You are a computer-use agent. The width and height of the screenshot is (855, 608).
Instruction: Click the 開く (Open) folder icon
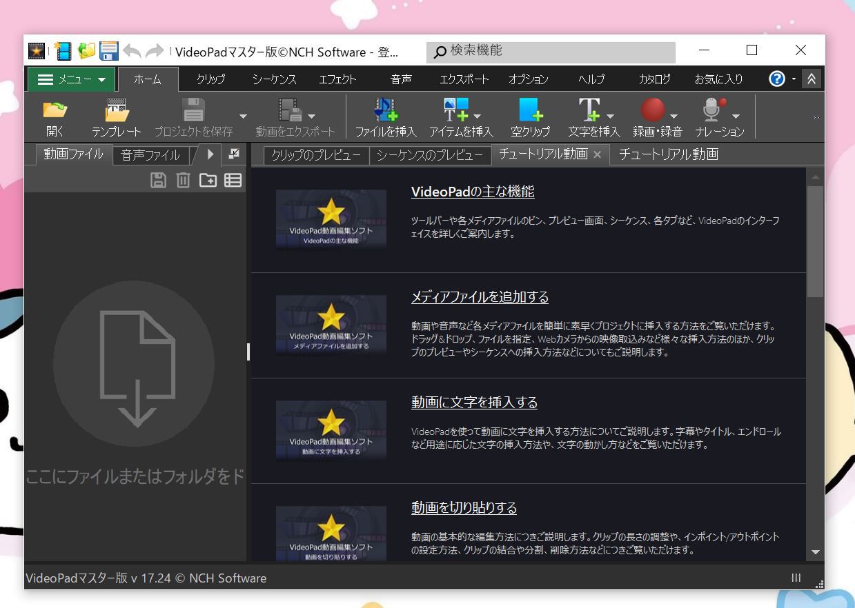click(55, 110)
